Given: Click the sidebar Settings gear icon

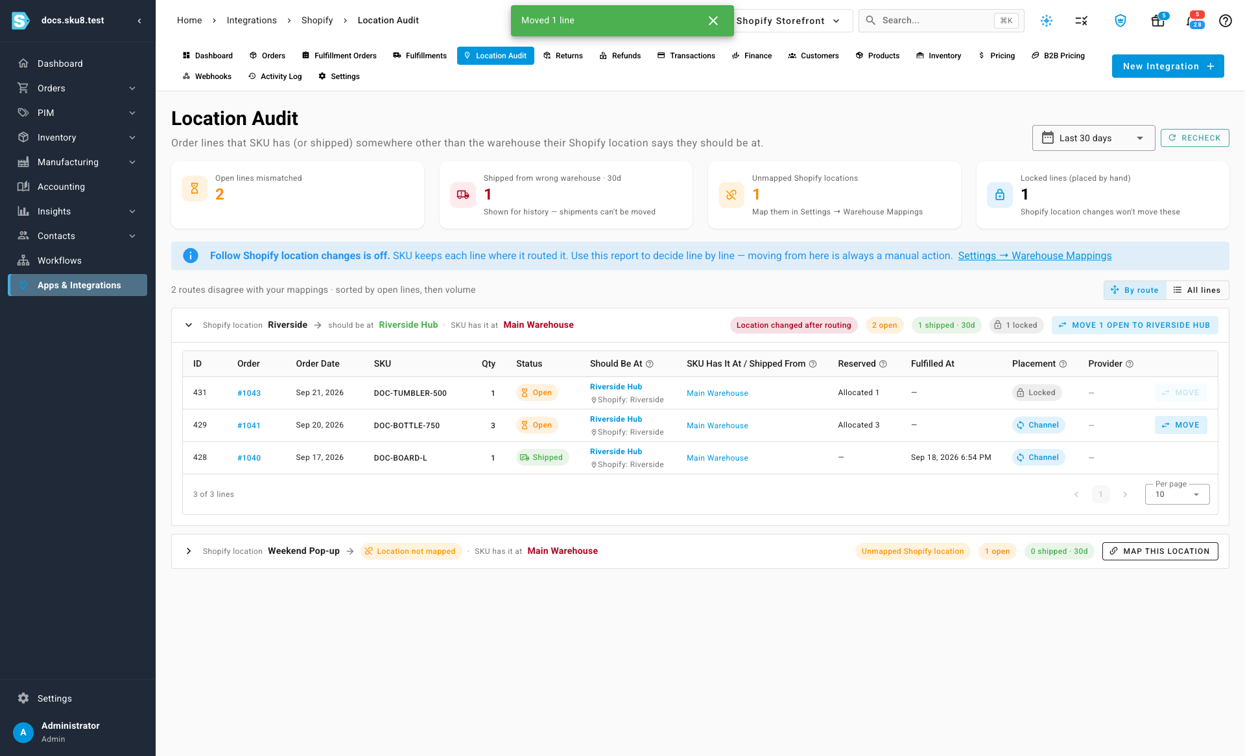Looking at the screenshot, I should pyautogui.click(x=23, y=698).
